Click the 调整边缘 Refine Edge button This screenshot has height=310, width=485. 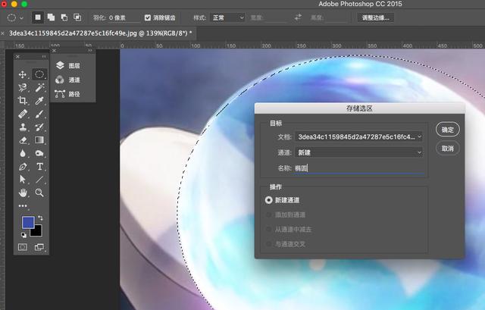click(x=376, y=17)
